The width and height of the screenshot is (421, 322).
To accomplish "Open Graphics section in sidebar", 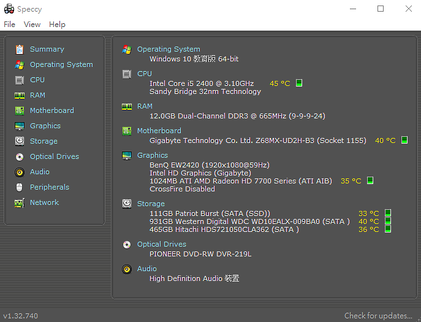I will pyautogui.click(x=45, y=126).
